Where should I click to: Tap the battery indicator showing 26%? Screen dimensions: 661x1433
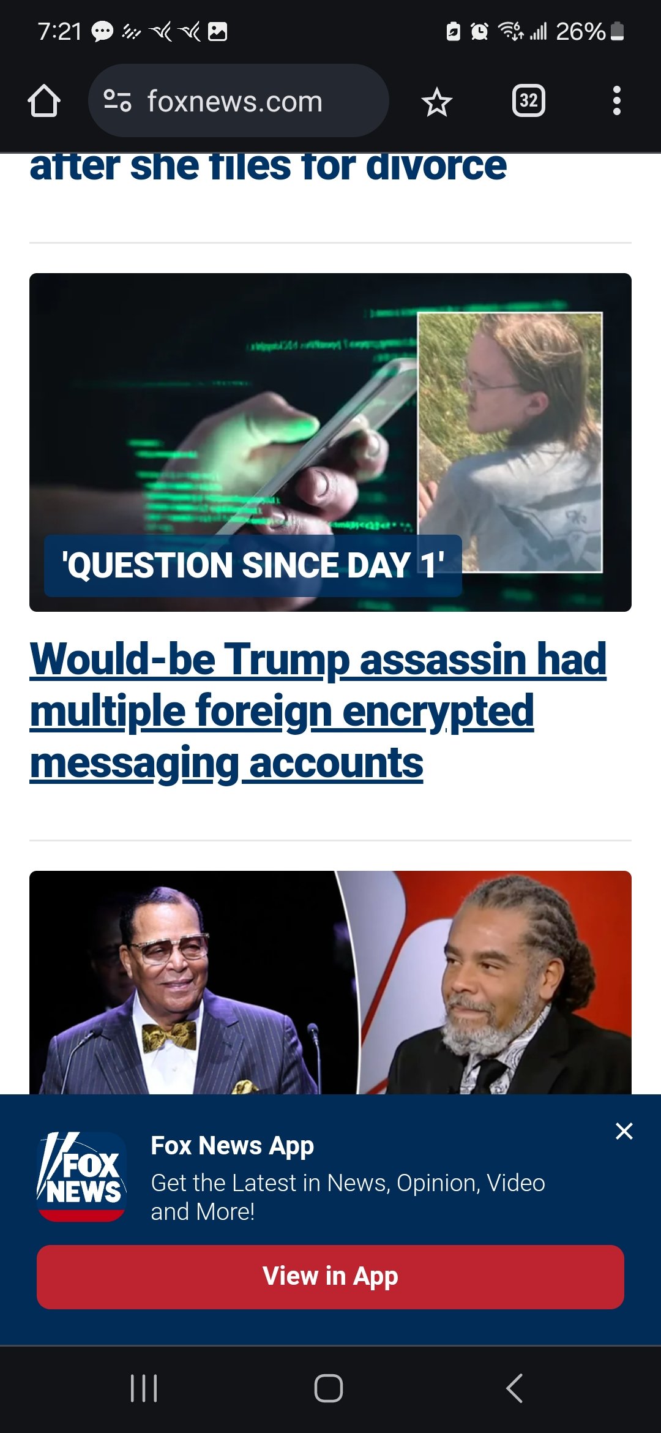pyautogui.click(x=589, y=31)
